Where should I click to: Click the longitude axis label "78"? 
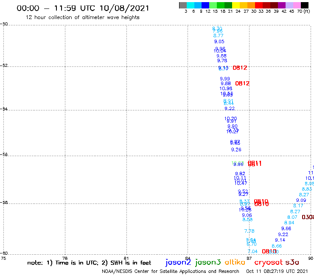click(65, 258)
